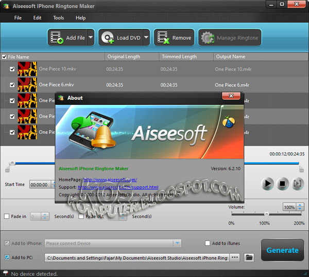
Task: Click the volume slider handle
Action: (266, 214)
